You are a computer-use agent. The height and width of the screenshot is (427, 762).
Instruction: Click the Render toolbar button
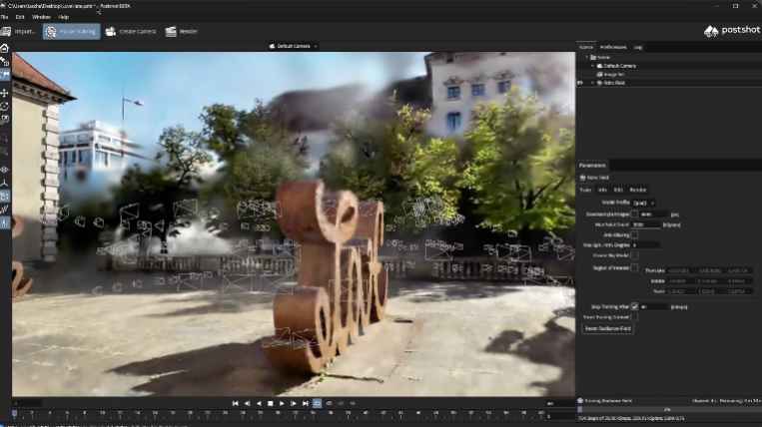coord(182,32)
